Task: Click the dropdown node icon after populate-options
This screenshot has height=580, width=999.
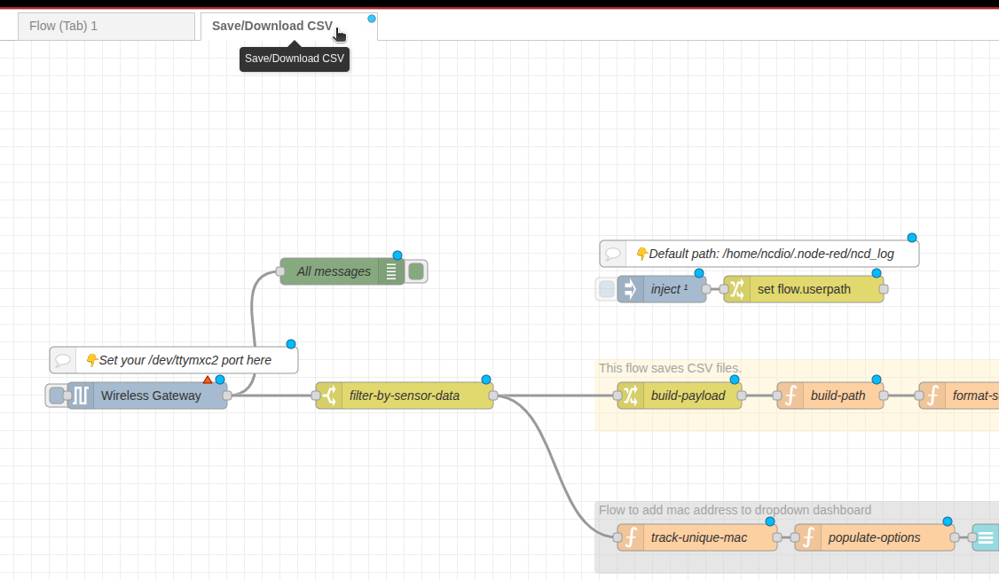Action: [x=985, y=537]
